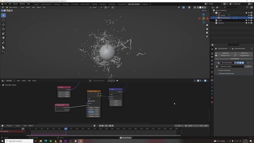Screen dimensions: 254x143
Task: Open the Object Mode dropdown
Action: [x=12, y=8]
